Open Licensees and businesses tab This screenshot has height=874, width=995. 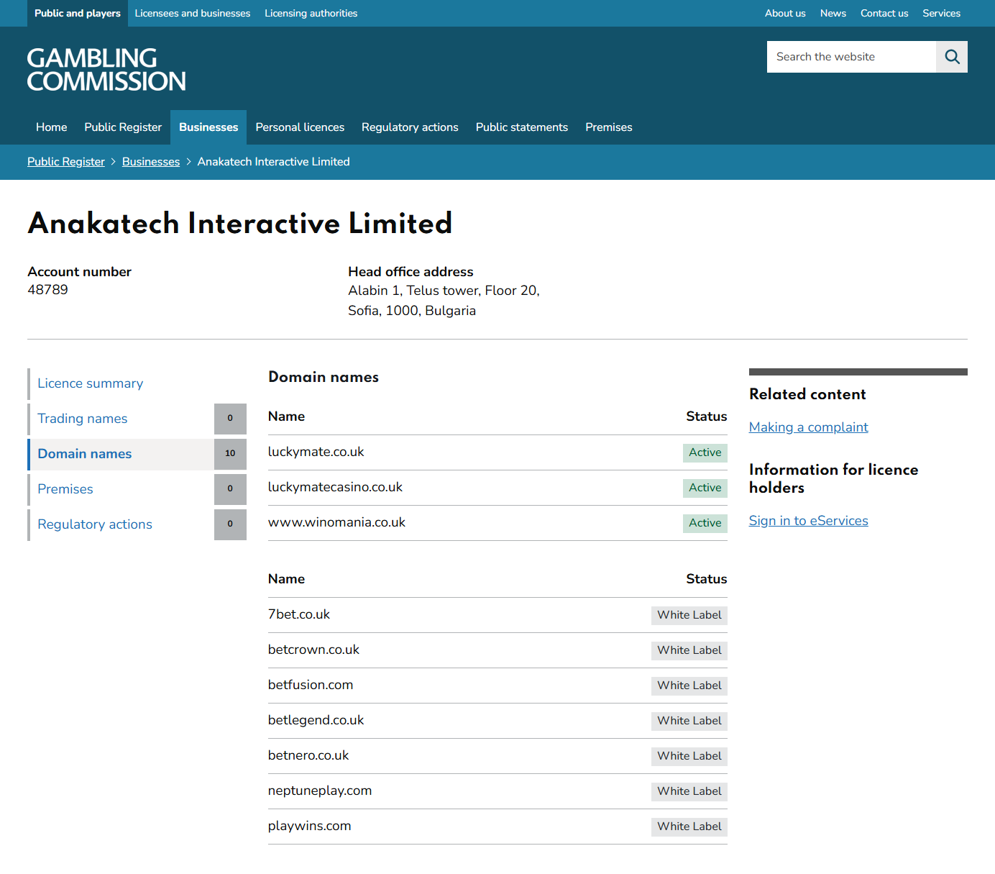coord(193,13)
